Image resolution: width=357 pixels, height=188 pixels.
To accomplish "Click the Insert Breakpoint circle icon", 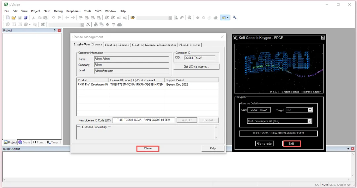I will click(x=197, y=18).
